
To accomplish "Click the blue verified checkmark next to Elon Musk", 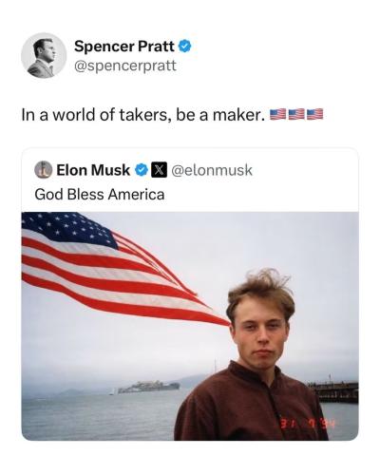I will click(142, 170).
